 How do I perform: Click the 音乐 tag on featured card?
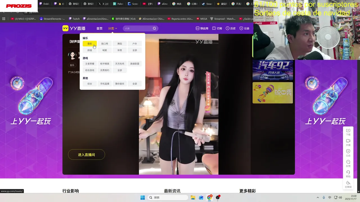pos(72,65)
